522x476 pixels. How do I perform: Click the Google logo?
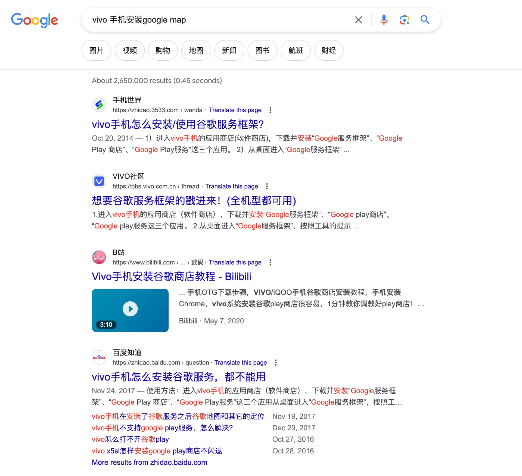tap(35, 20)
